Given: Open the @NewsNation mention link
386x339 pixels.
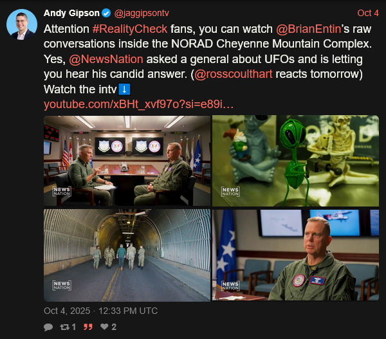Looking at the screenshot, I should point(106,59).
